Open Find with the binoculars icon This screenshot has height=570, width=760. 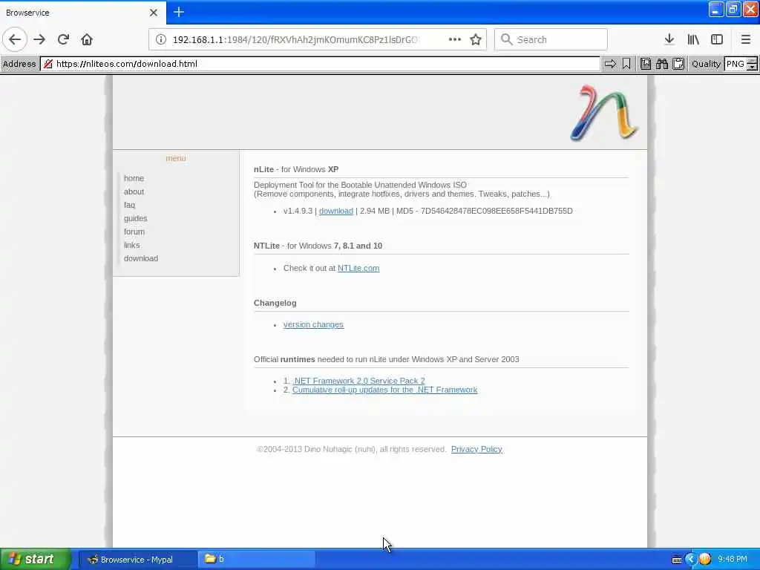[662, 64]
